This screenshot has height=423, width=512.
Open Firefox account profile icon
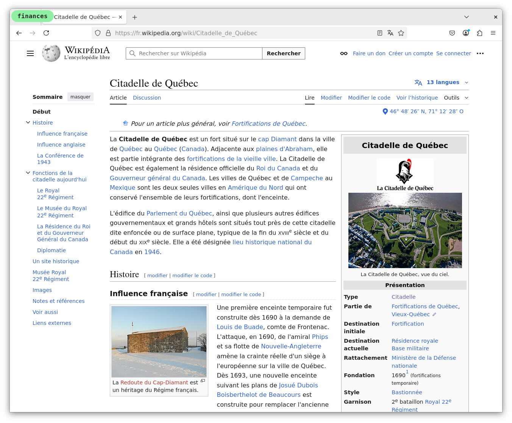point(466,33)
